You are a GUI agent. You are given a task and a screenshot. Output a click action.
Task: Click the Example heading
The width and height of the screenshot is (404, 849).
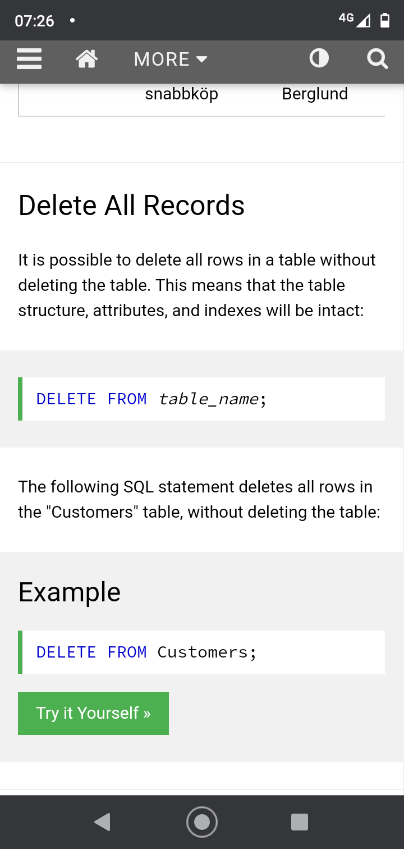(70, 592)
